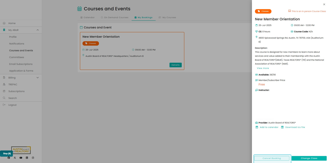Open the Facebook social icon
Viewport: 329px width, 163px height.
pyautogui.click(x=9, y=158)
